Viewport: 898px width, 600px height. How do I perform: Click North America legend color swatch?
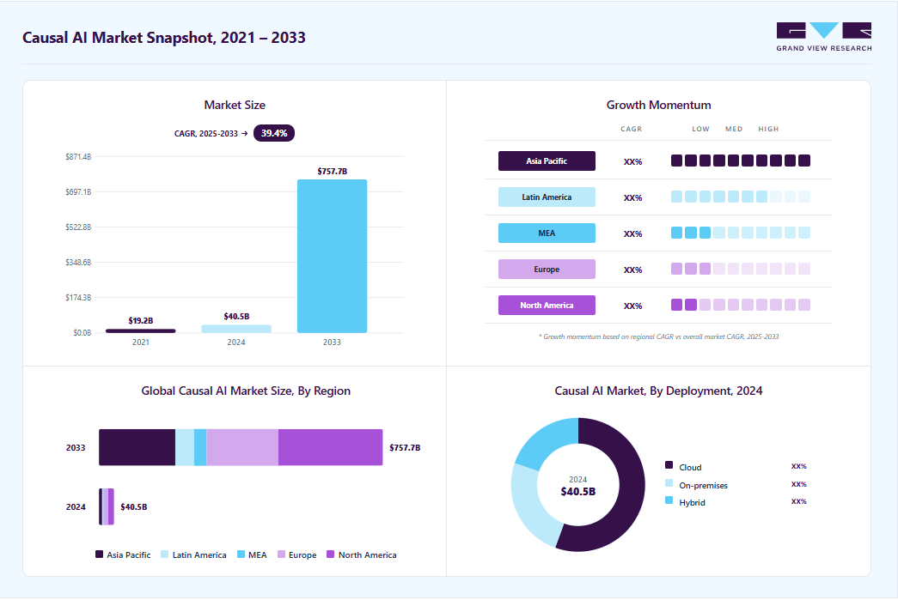pyautogui.click(x=331, y=555)
